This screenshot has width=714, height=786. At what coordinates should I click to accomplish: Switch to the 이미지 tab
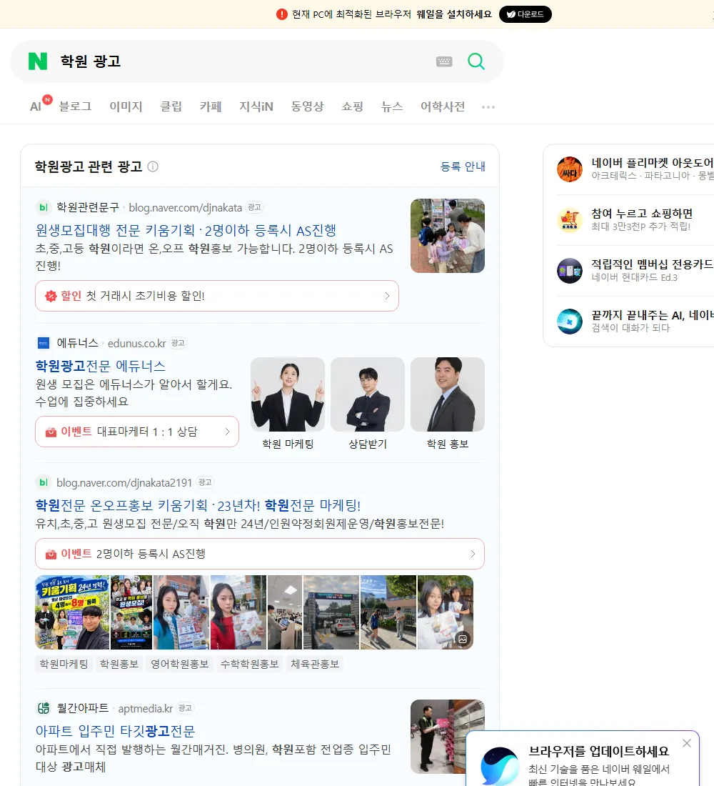[x=126, y=106]
